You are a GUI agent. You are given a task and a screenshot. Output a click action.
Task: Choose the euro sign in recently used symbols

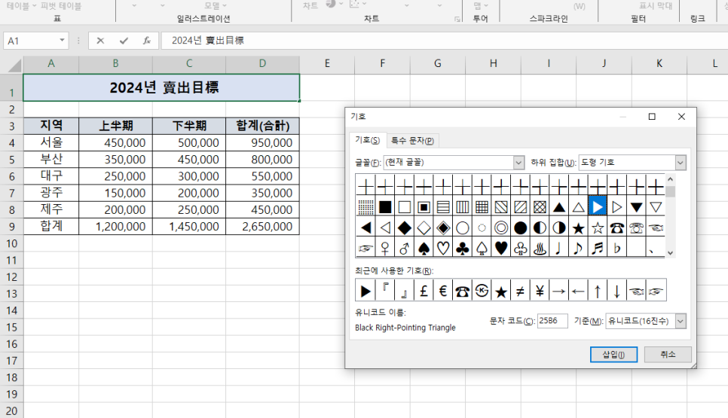443,291
